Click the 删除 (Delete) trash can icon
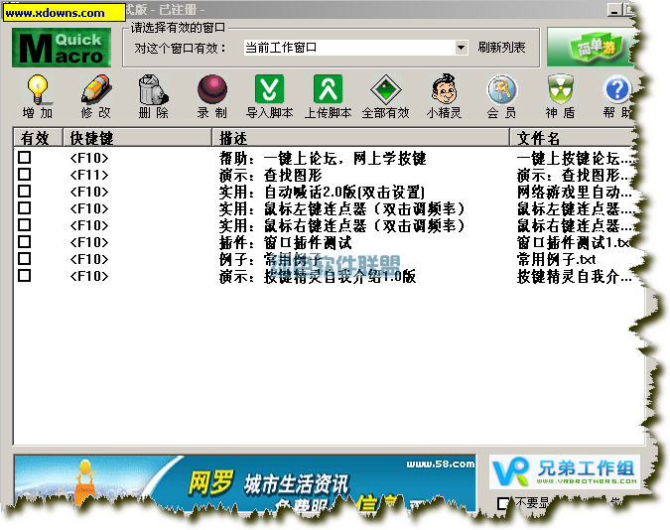670x530 pixels. pos(153,89)
